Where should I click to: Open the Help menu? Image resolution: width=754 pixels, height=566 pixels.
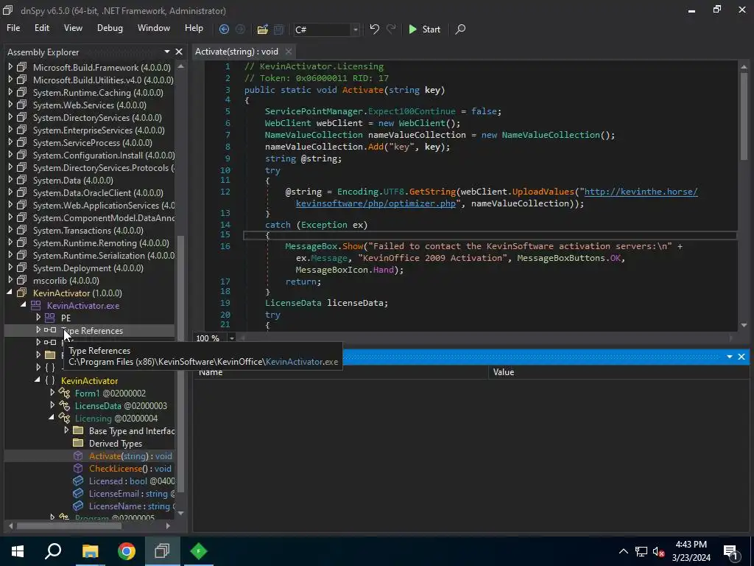[x=194, y=28]
